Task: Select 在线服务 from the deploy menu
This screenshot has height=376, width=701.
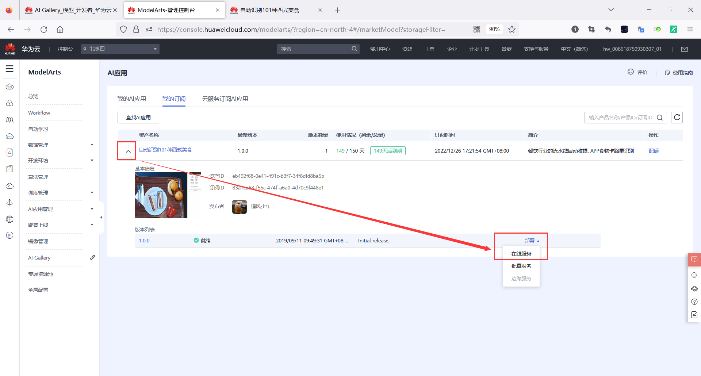Action: [521, 254]
